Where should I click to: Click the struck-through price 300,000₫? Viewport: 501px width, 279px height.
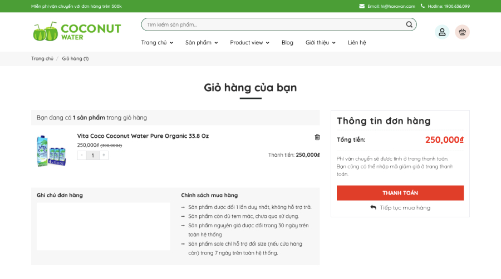(111, 146)
